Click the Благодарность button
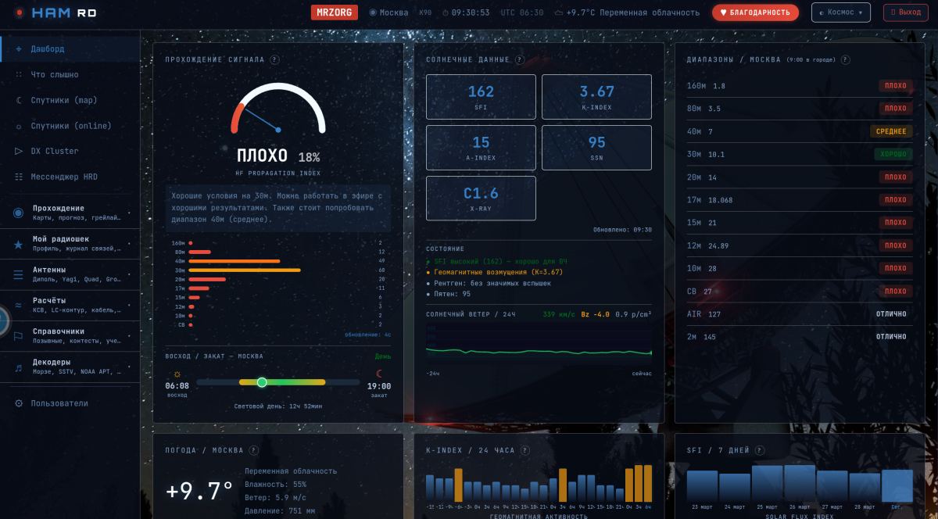938x519 pixels. [755, 13]
